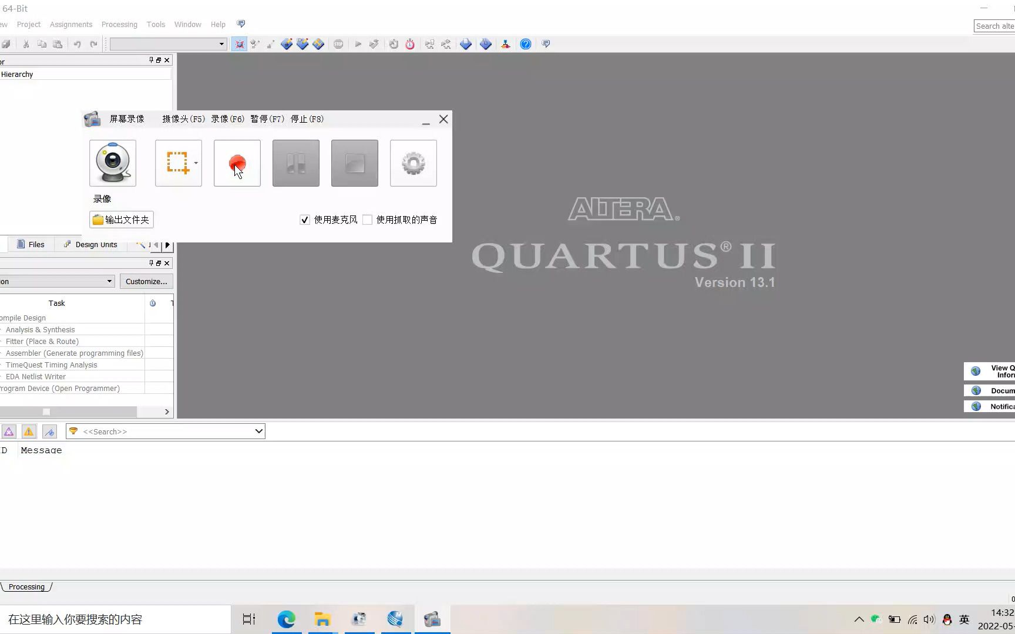Select the webcam capture source in the recorder
The width and height of the screenshot is (1015, 634).
tap(113, 163)
